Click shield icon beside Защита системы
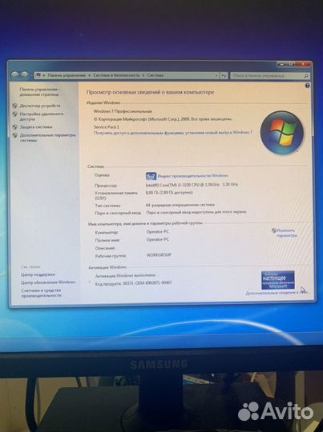This screenshot has width=323, height=432. [x=15, y=127]
